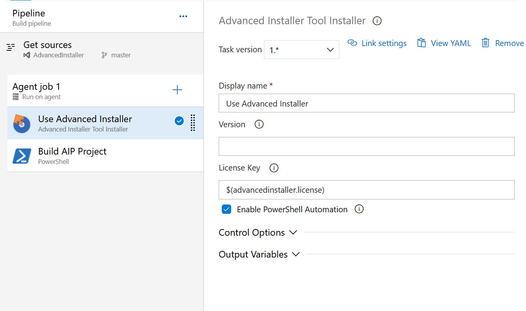Toggle Enable PowerShell Automation checkbox
This screenshot has width=526, height=311.
tap(226, 210)
